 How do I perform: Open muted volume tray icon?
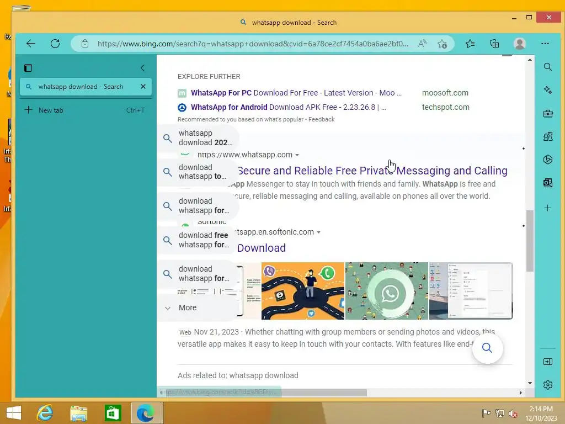[513, 413]
